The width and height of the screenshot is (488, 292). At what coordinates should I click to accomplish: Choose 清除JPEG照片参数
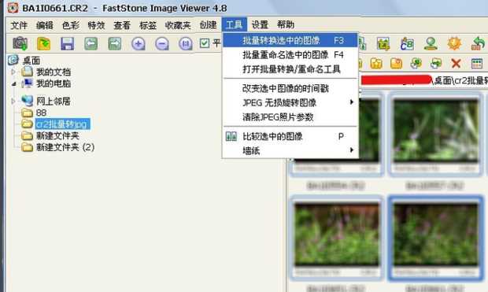[290, 117]
